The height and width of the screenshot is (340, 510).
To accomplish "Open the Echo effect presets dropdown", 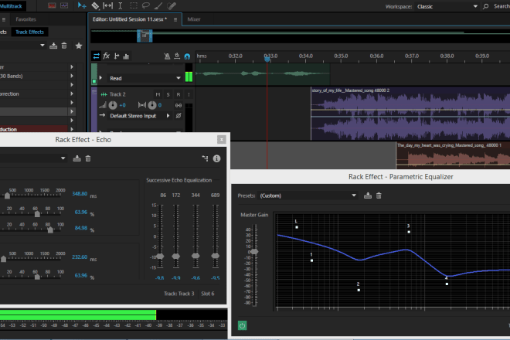I will pos(63,158).
